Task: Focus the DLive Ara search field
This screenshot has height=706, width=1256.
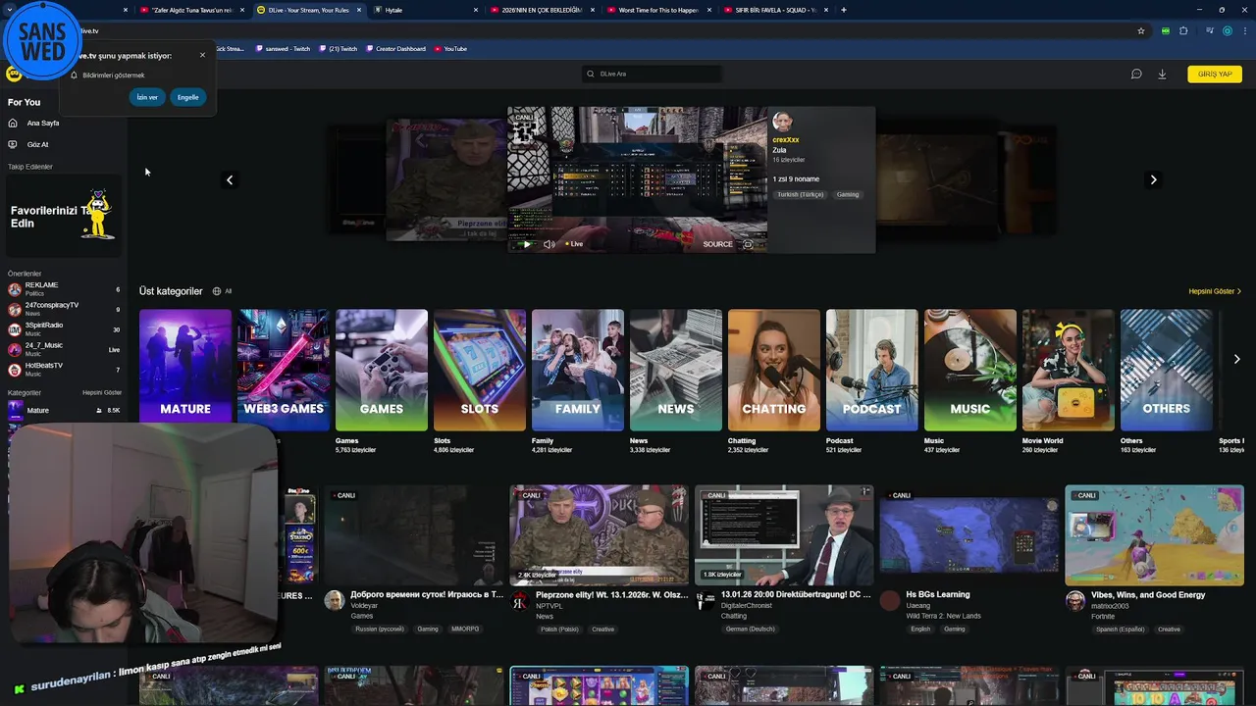Action: [652, 74]
